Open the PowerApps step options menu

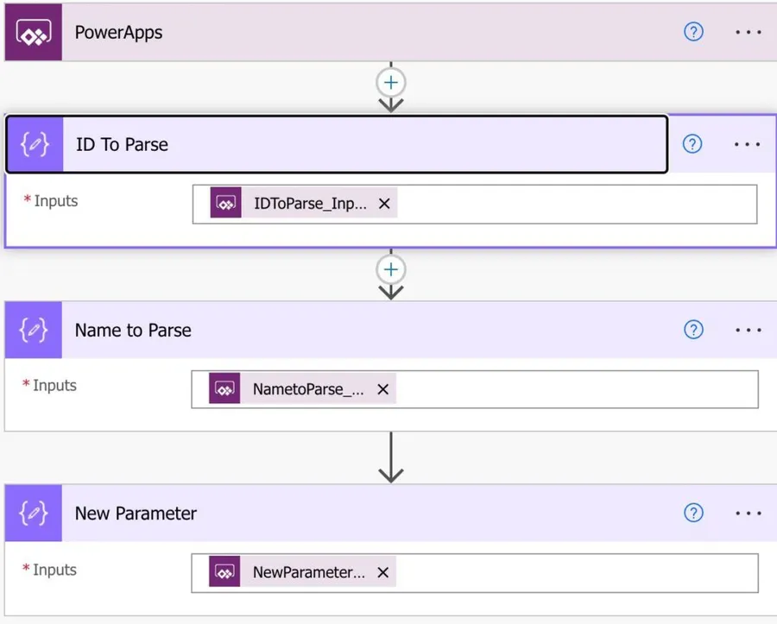tap(748, 32)
